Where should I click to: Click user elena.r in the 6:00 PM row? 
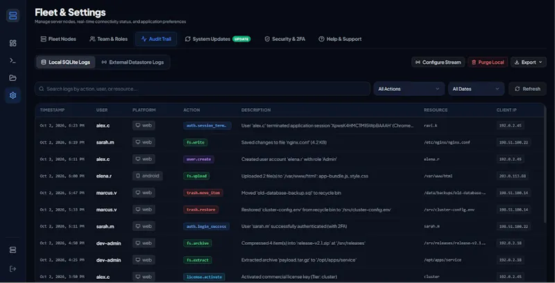point(104,175)
